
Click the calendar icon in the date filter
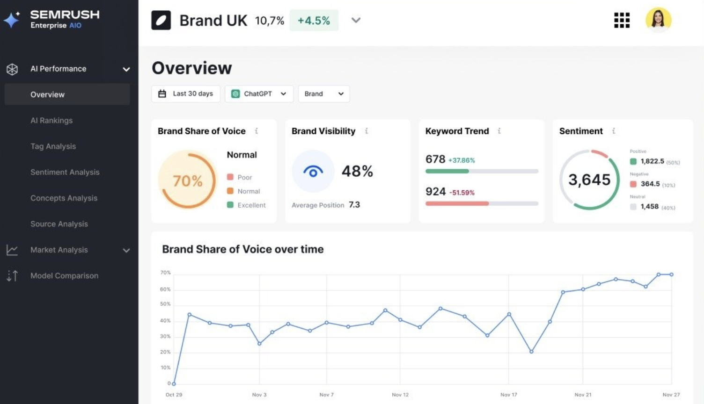162,94
